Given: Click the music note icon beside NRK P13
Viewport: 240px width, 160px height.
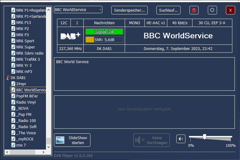Looking at the screenshot, I should pos(13,22).
